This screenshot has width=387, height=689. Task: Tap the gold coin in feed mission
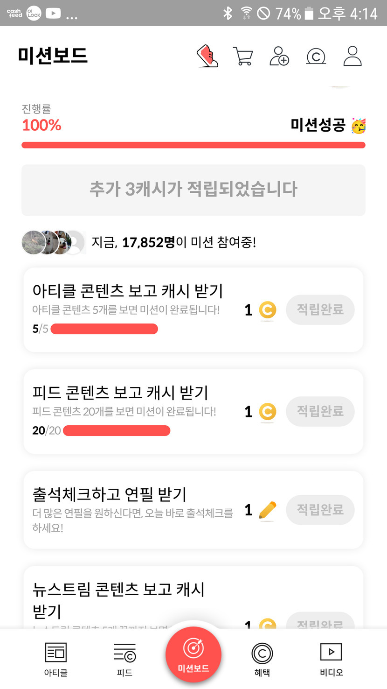(267, 412)
